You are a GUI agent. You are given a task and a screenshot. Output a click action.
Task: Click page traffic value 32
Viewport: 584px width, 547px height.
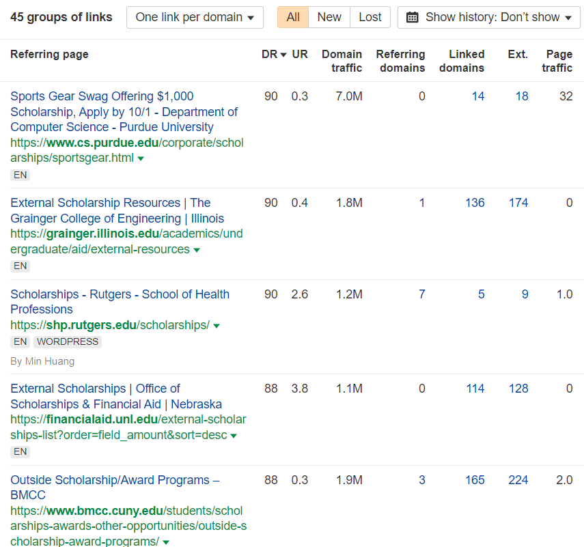tap(566, 96)
